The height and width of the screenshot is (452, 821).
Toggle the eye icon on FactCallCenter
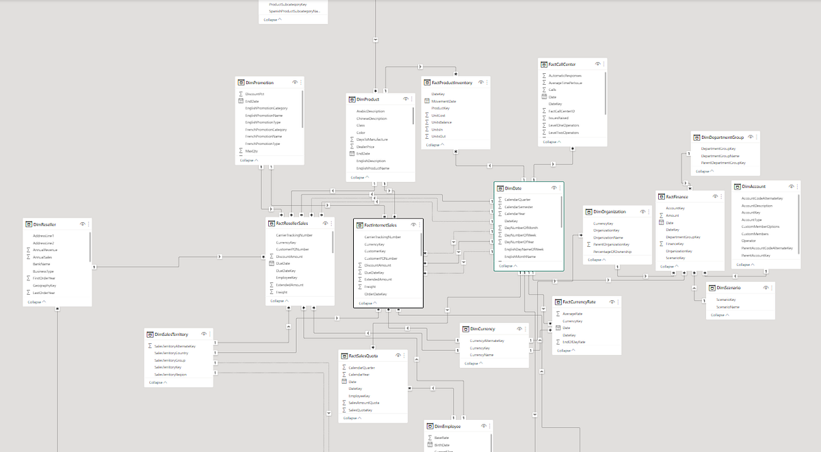pyautogui.click(x=598, y=64)
